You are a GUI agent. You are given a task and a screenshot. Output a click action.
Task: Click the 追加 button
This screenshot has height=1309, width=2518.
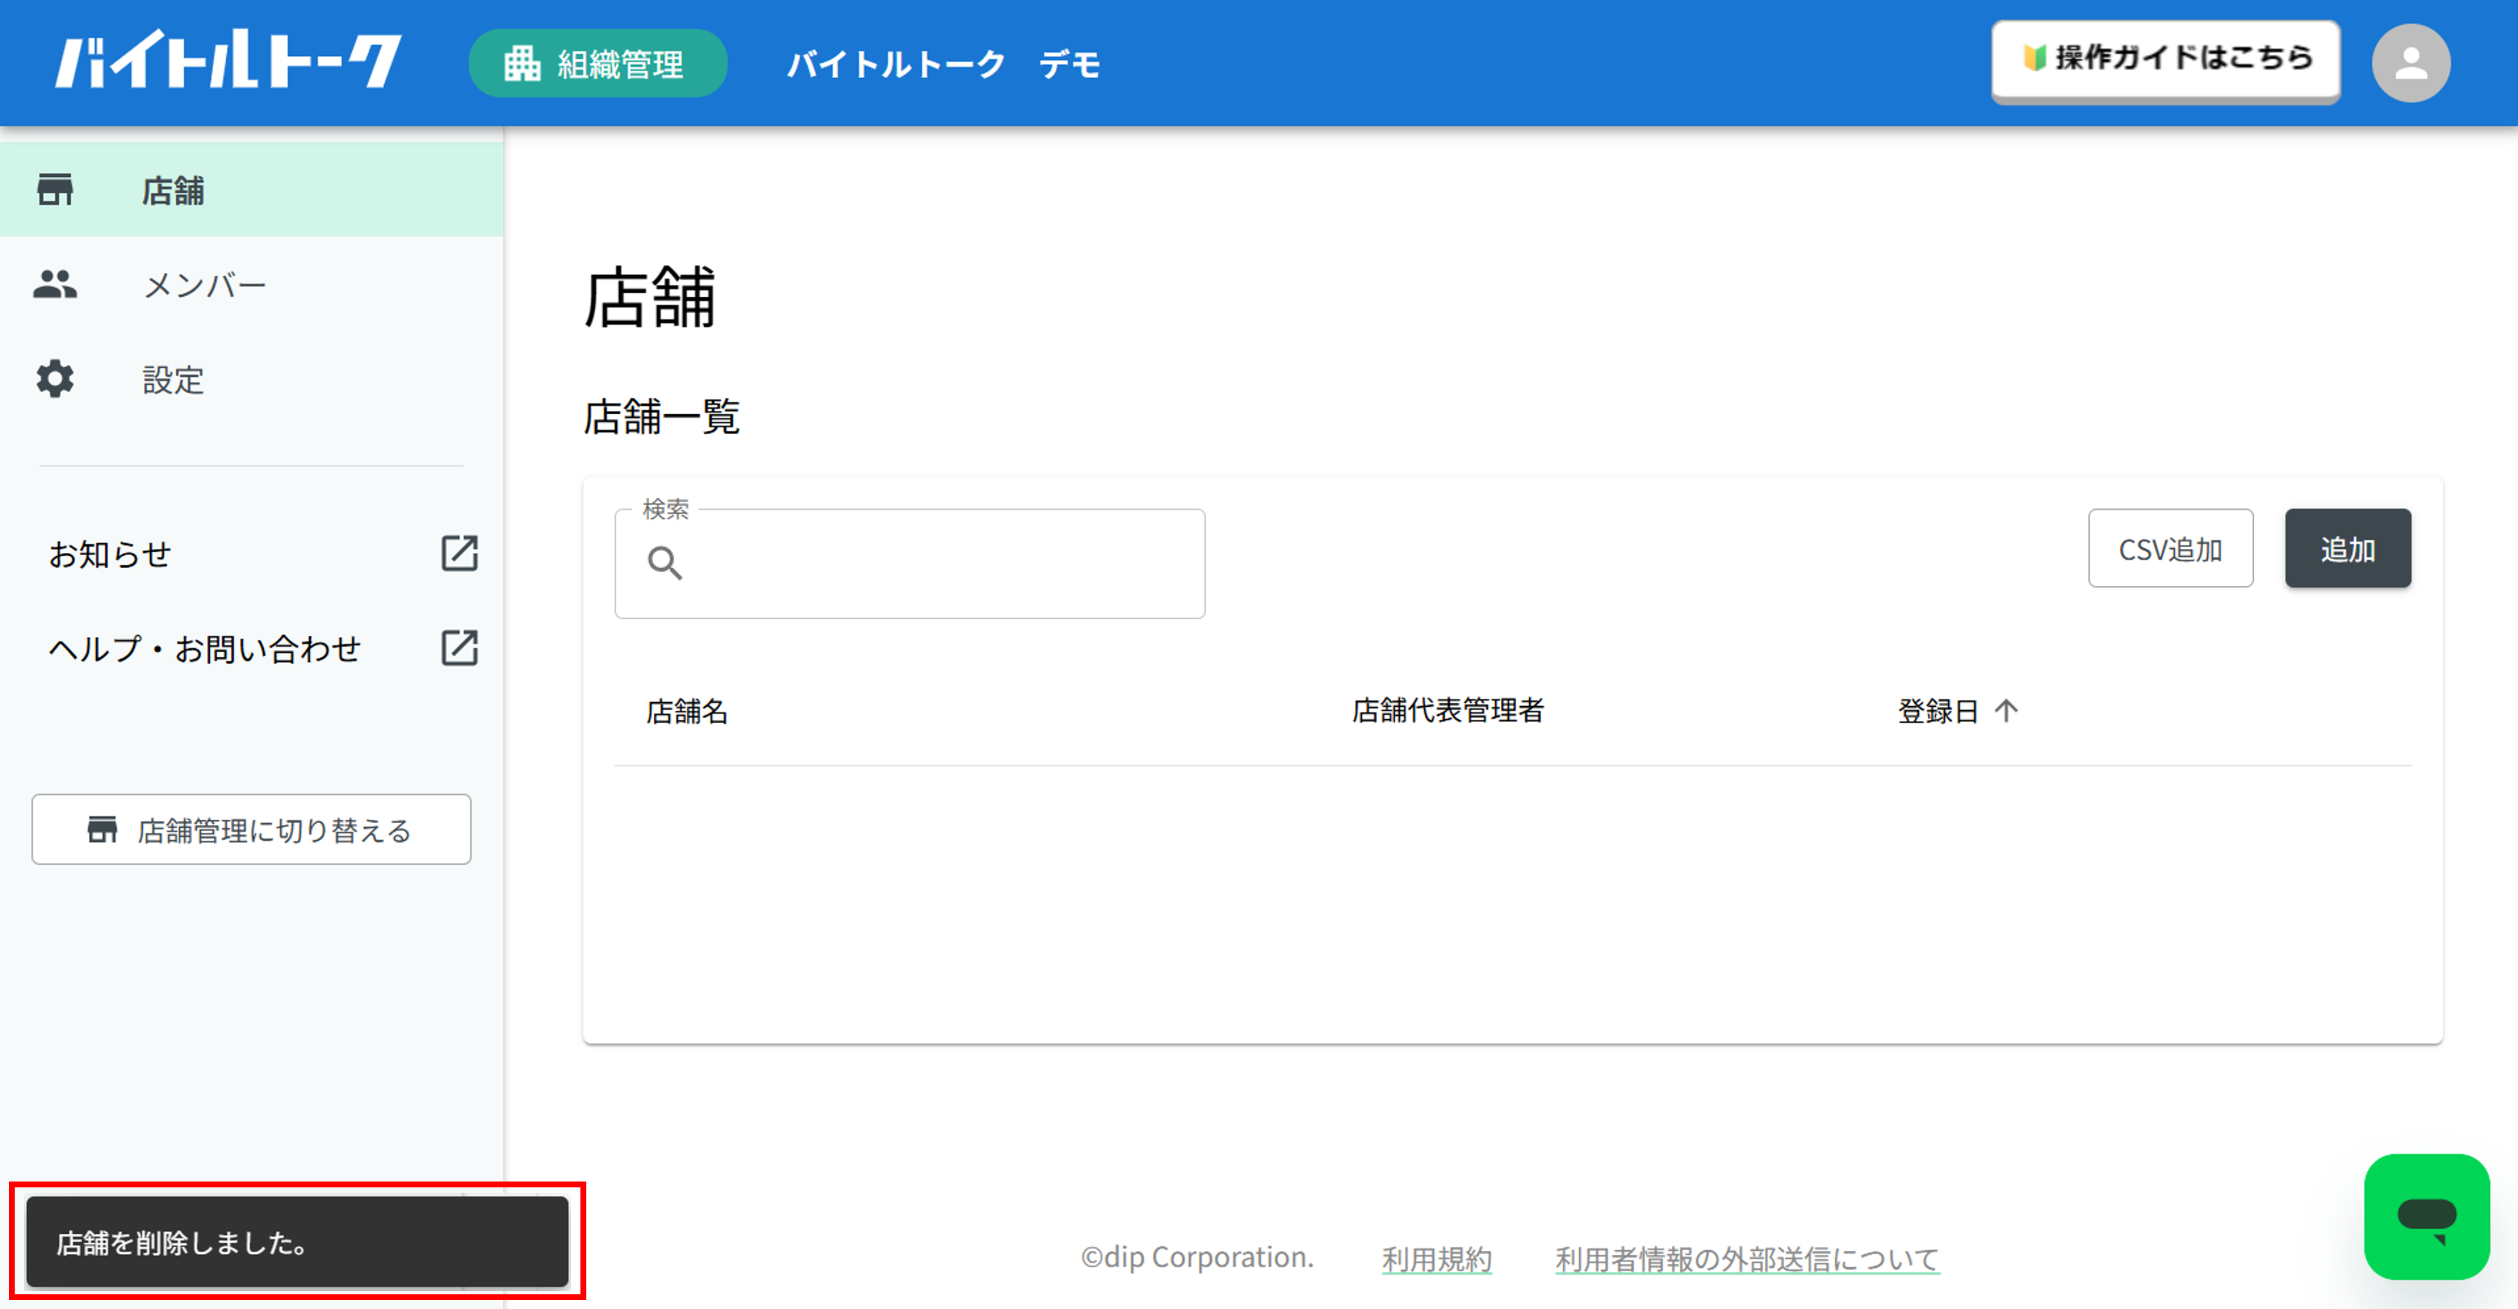[2348, 548]
